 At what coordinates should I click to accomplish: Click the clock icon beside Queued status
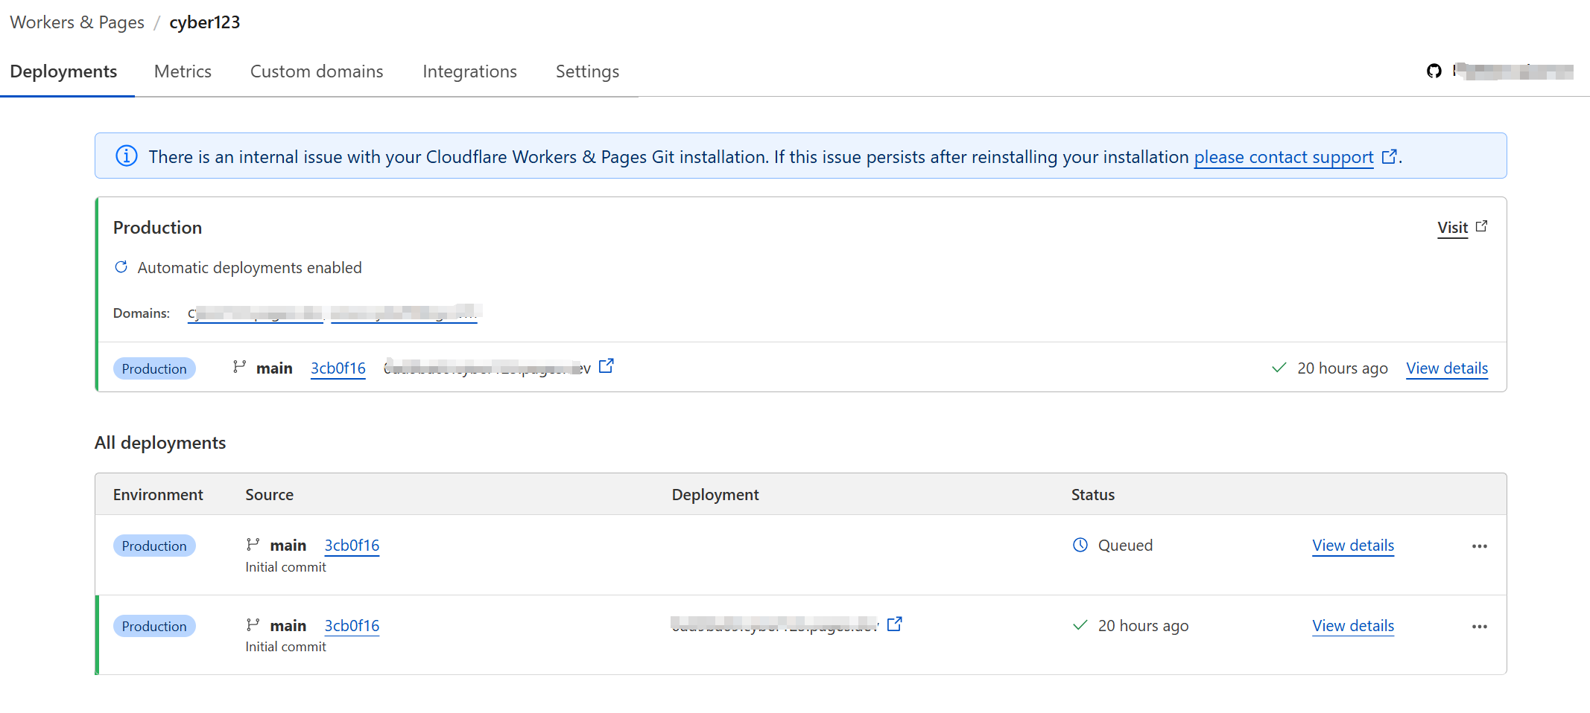pos(1080,545)
